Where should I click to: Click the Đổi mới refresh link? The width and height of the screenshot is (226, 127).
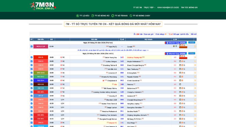(194, 34)
